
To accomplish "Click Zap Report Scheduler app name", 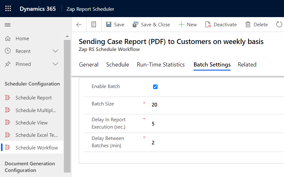I will 90,9.
